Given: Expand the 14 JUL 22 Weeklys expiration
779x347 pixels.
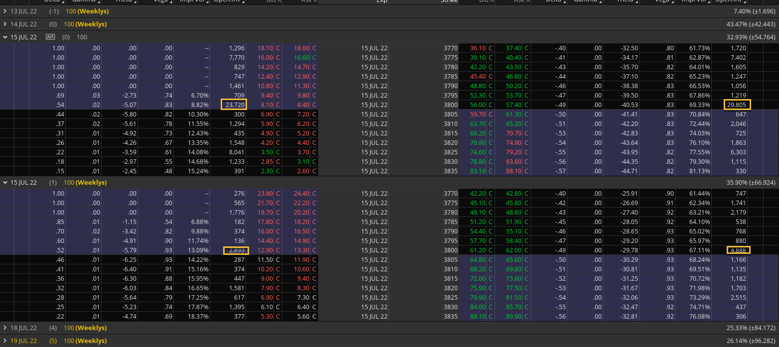Looking at the screenshot, I should [5, 24].
